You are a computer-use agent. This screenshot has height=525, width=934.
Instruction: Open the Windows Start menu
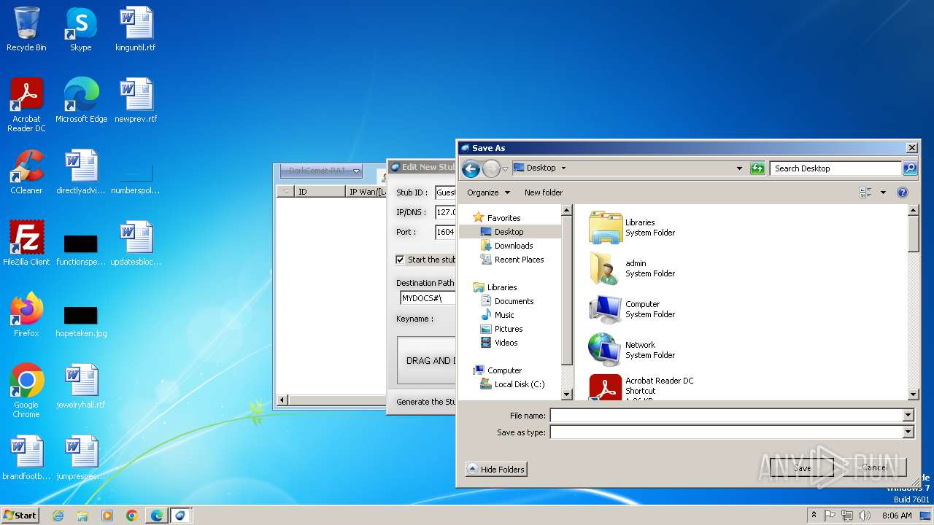(20, 515)
